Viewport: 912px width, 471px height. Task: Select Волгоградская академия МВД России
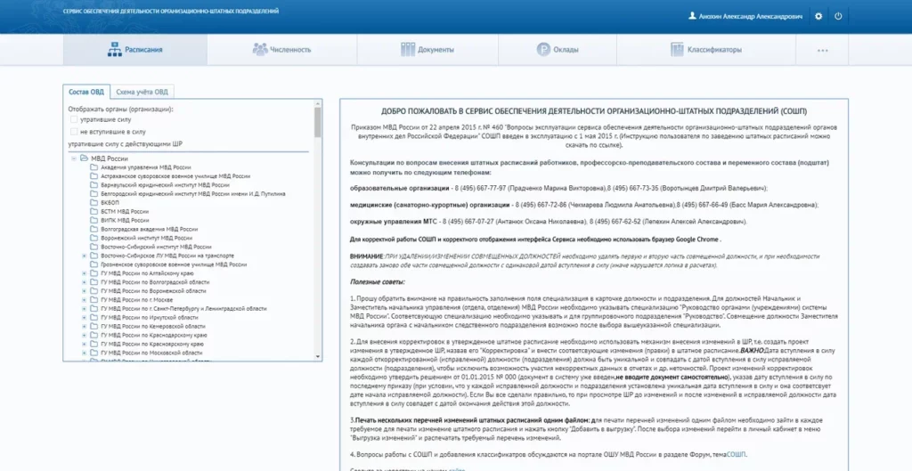pyautogui.click(x=150, y=229)
